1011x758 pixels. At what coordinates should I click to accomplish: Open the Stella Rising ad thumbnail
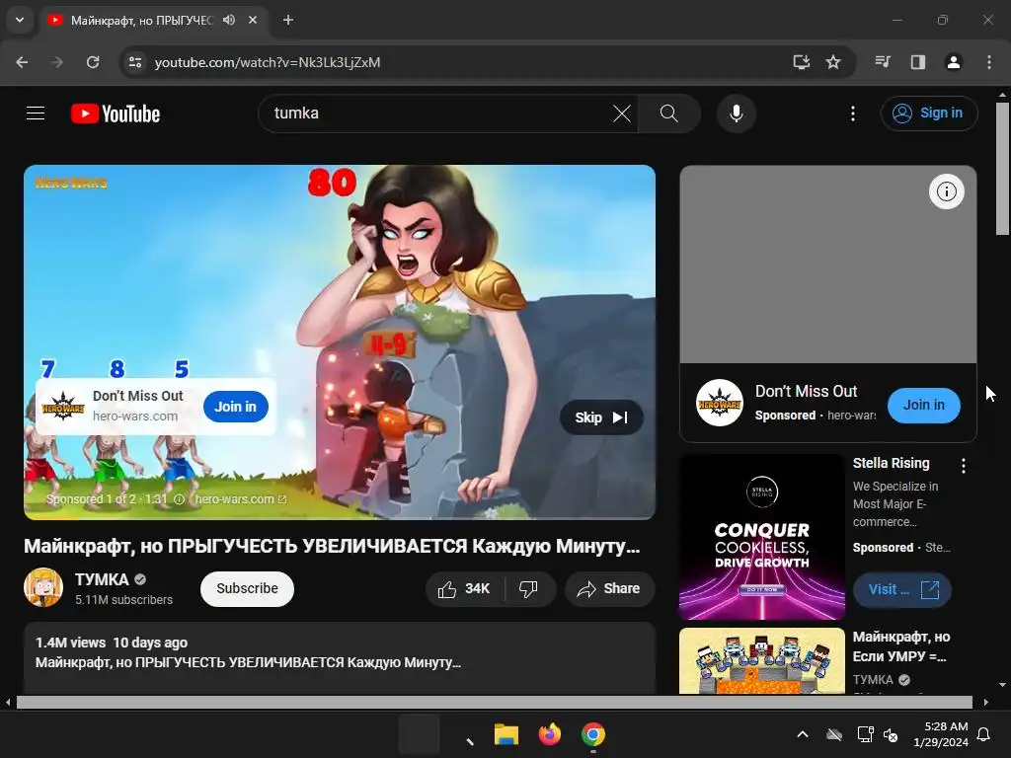(762, 537)
